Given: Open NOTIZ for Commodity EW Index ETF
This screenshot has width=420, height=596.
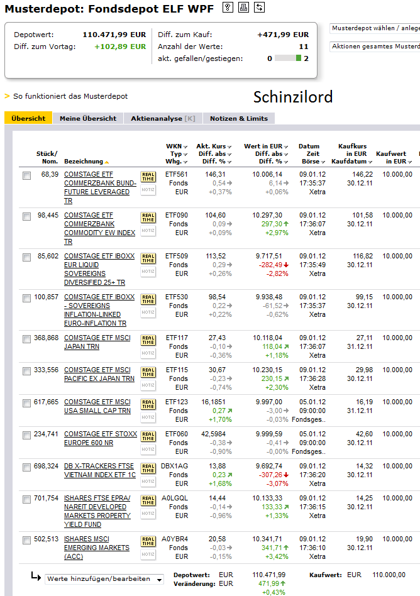Looking at the screenshot, I should (148, 230).
